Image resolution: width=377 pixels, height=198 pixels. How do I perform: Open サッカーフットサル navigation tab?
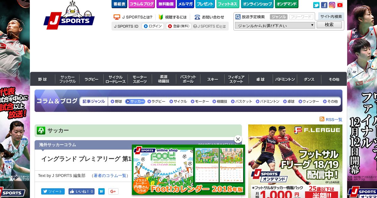(x=67, y=79)
